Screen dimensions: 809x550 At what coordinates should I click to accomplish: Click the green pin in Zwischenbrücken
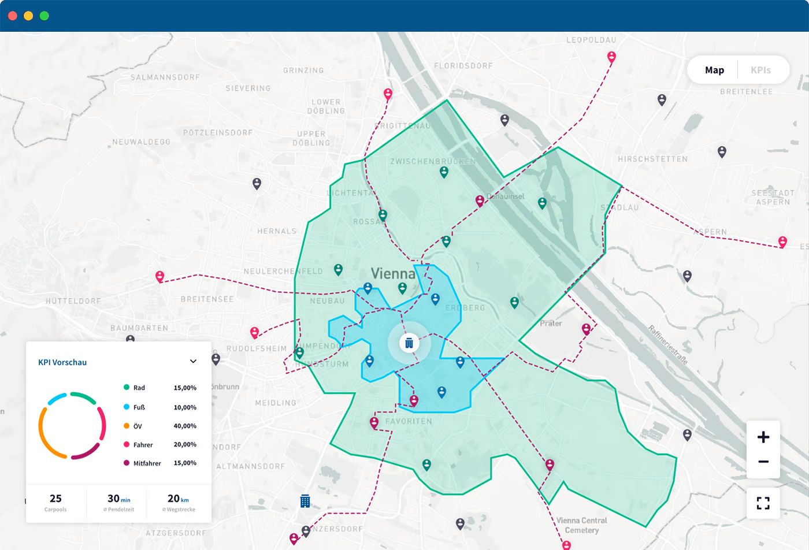(444, 172)
